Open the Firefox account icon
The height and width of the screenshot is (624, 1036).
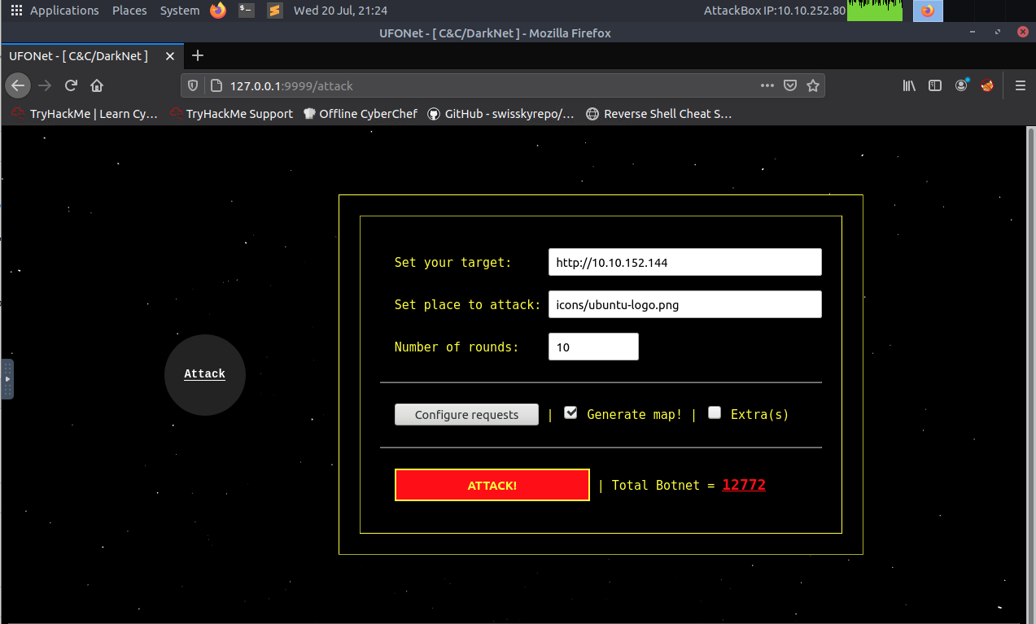click(961, 85)
